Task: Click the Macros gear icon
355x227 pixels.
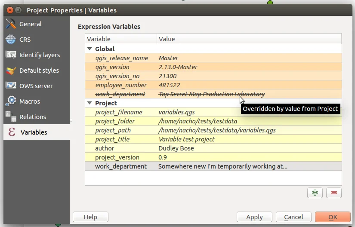Action: click(11, 101)
